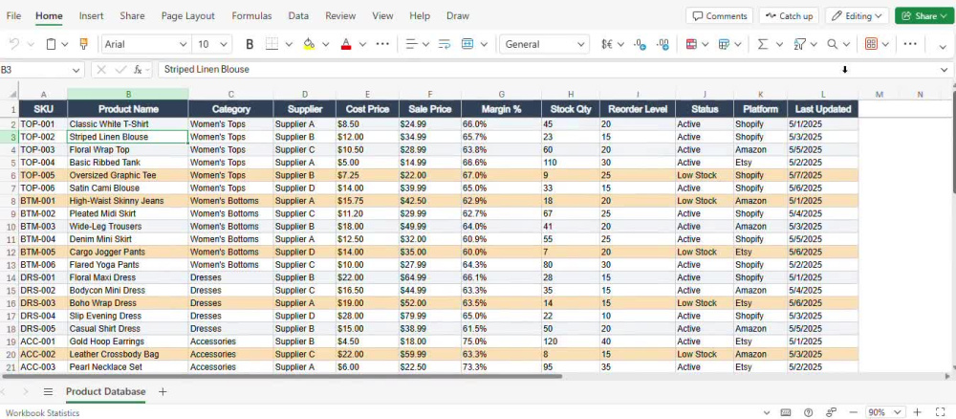Click the AutoSum sigma icon
Viewport: 956px width, 419px height.
[x=762, y=44]
